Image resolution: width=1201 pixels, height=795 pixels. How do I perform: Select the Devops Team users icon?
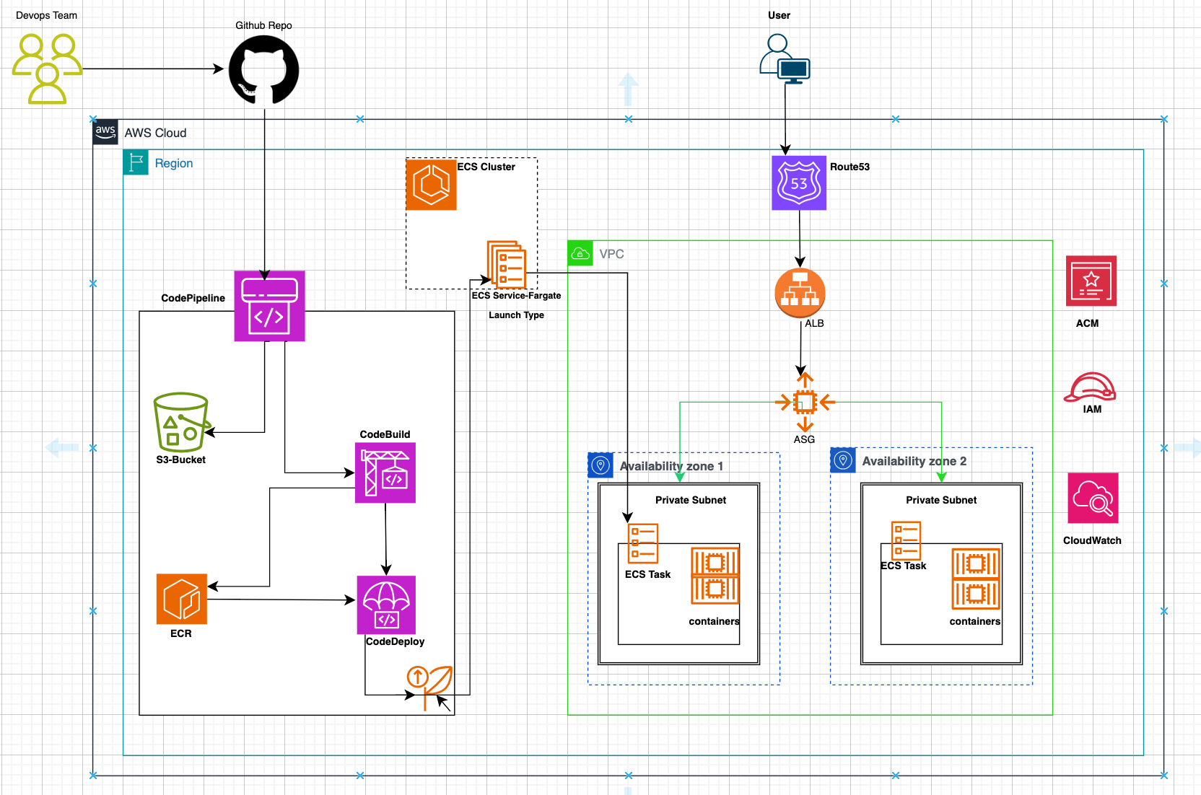[x=47, y=69]
